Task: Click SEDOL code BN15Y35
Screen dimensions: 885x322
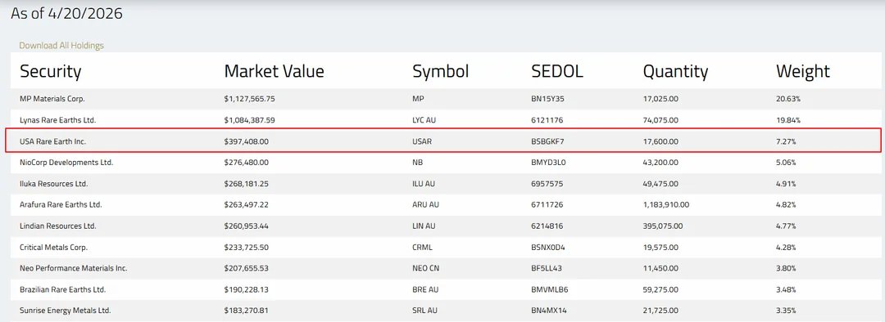Action: pyautogui.click(x=547, y=99)
